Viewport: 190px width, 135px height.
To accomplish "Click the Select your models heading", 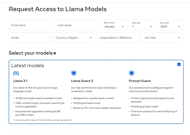I will click(x=31, y=53).
